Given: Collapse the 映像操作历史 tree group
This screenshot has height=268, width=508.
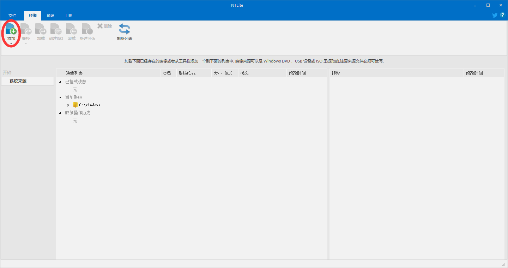Looking at the screenshot, I should [60, 113].
